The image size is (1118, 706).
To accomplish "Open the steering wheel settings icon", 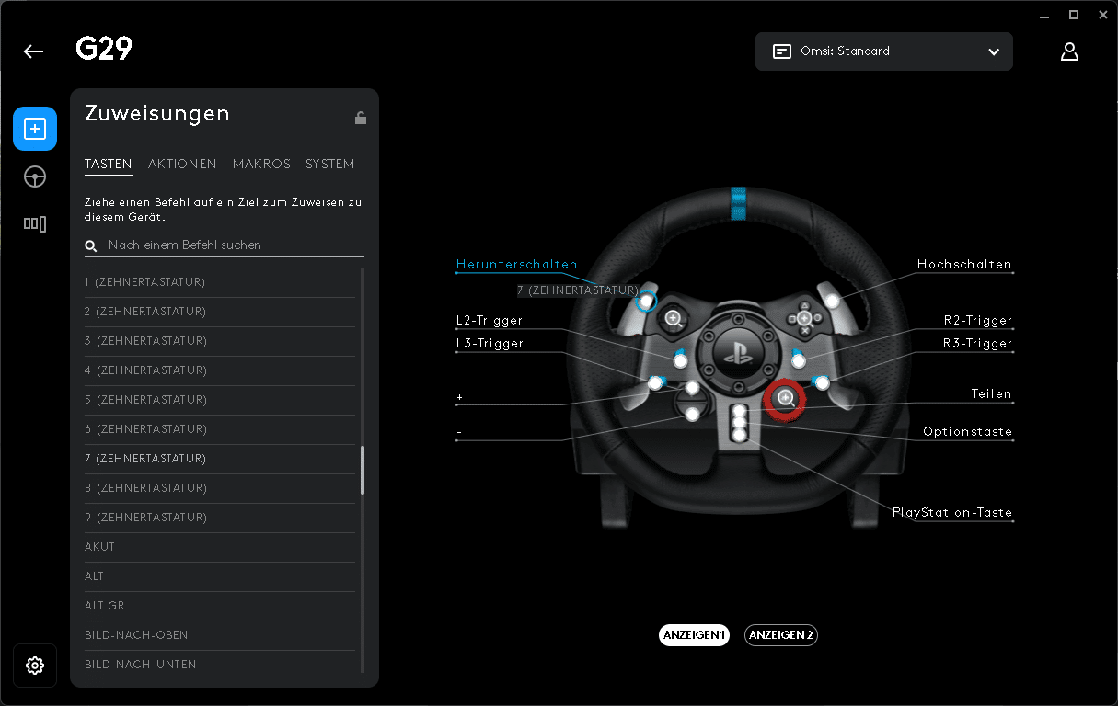I will [x=35, y=176].
